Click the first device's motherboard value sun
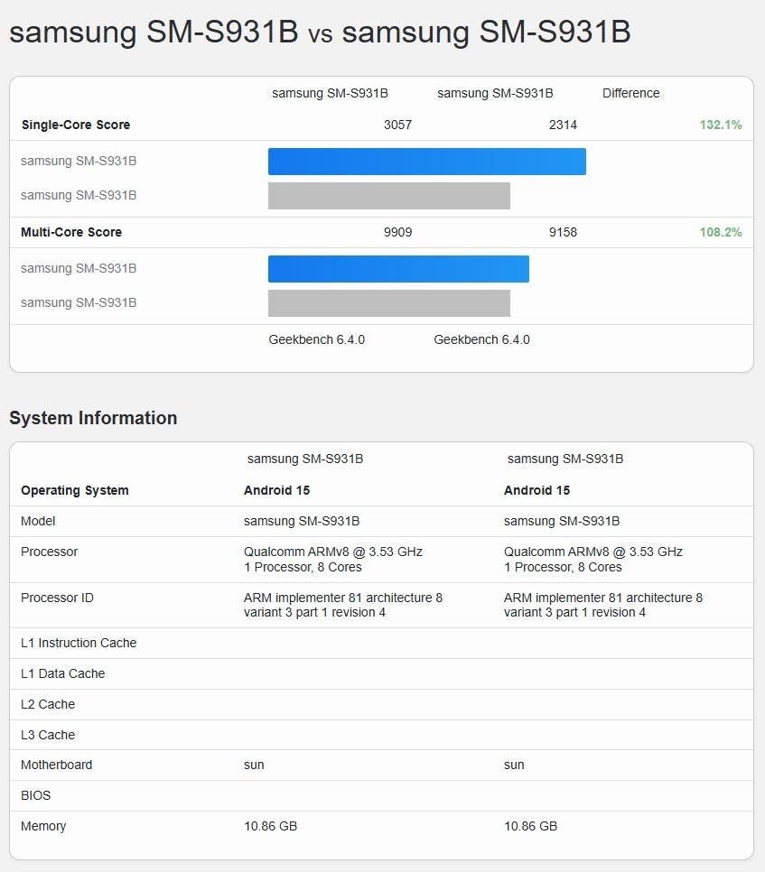Viewport: 765px width, 872px height. 254,765
